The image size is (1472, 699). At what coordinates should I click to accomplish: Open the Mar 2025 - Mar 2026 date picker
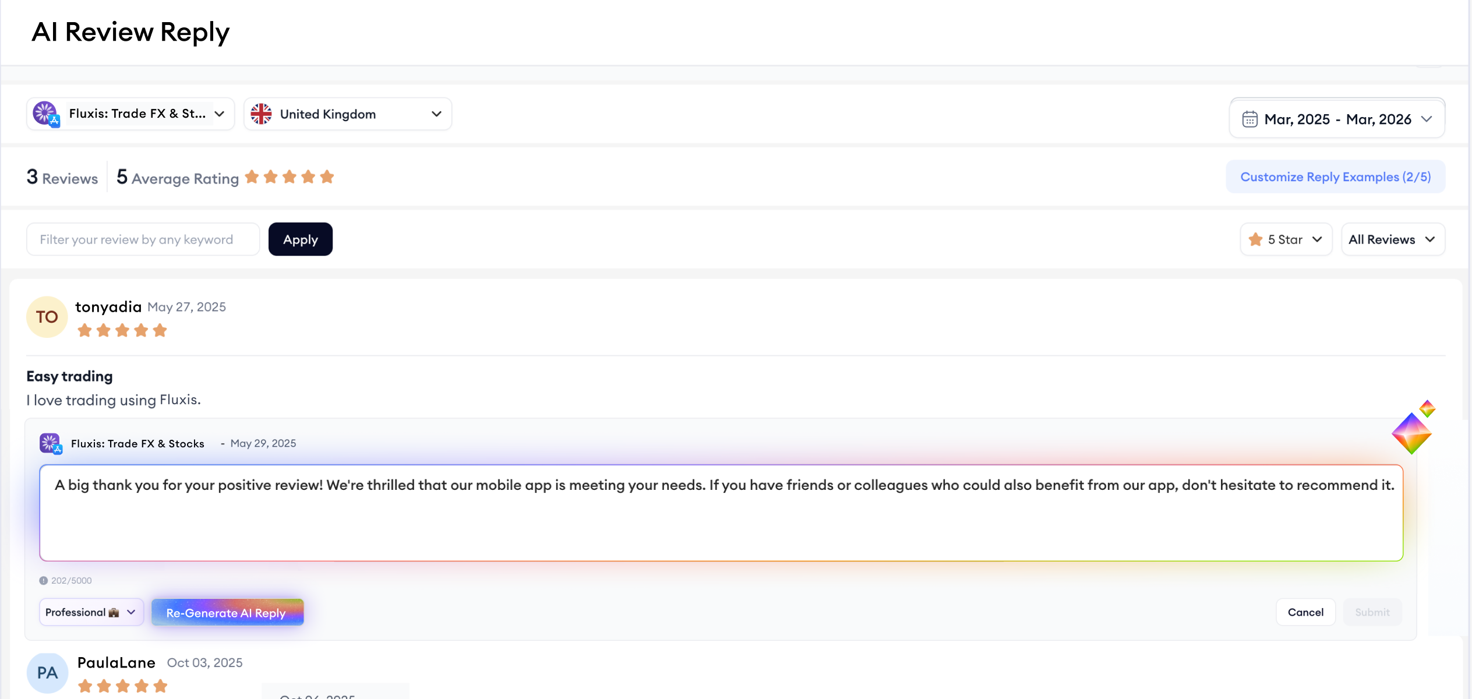1336,119
